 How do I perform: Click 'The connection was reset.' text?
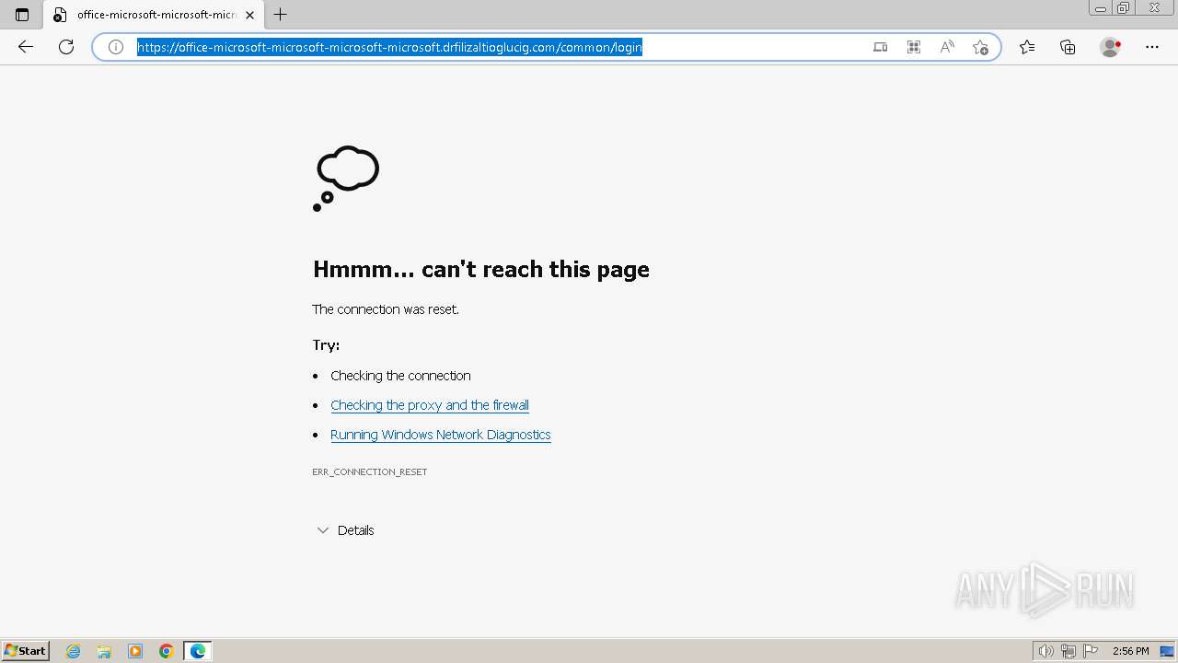coord(386,309)
